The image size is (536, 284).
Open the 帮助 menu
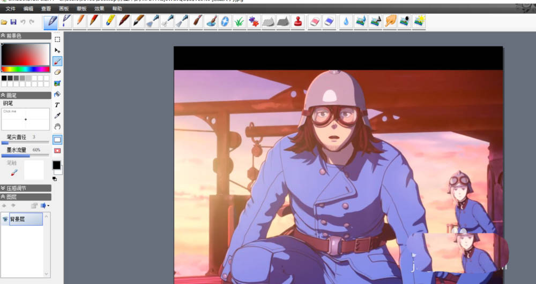[x=117, y=9]
